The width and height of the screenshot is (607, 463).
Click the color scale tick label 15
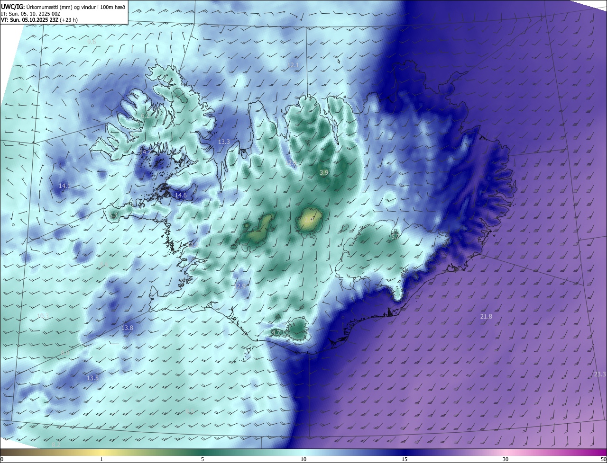click(x=405, y=459)
